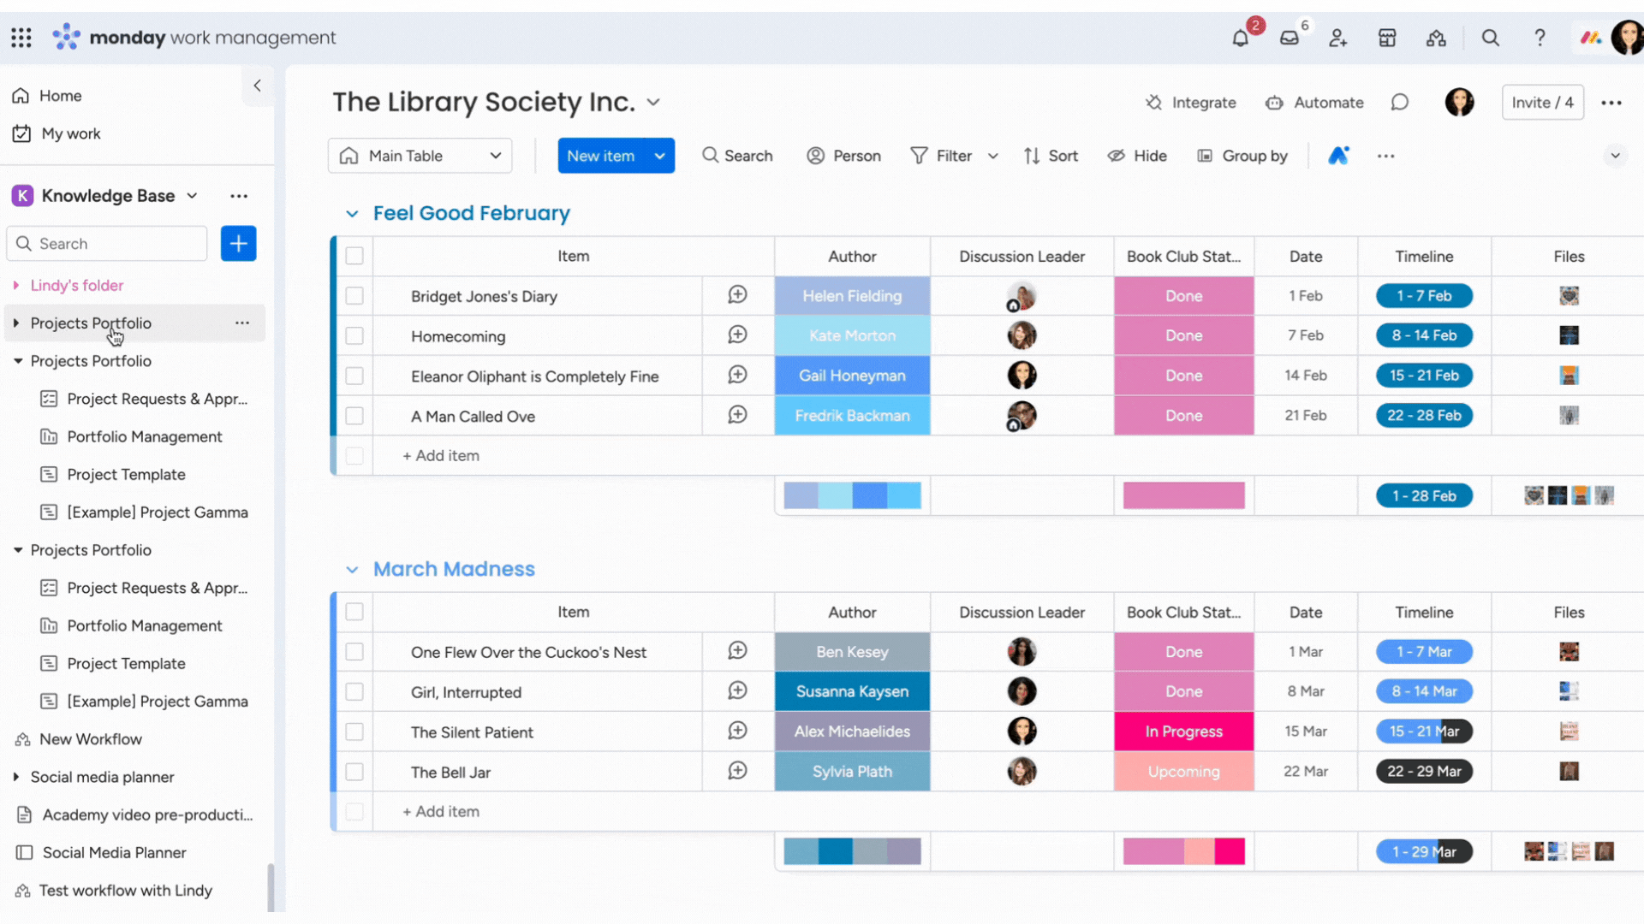Open the apps grid switcher
This screenshot has width=1644, height=924.
coord(21,38)
